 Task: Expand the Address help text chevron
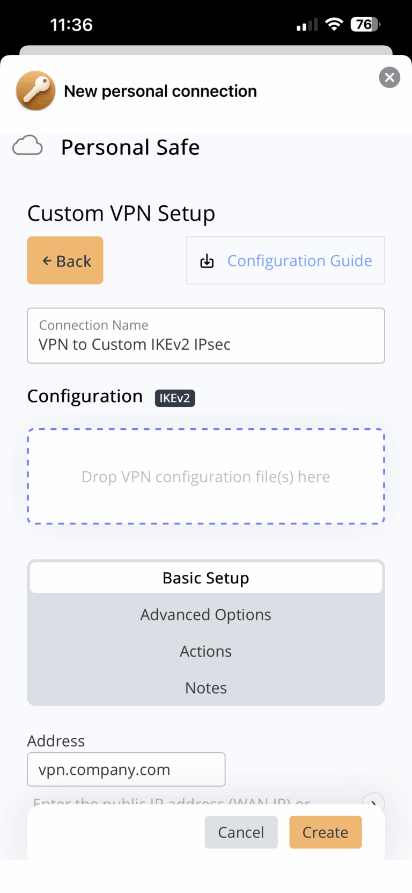pos(374,803)
